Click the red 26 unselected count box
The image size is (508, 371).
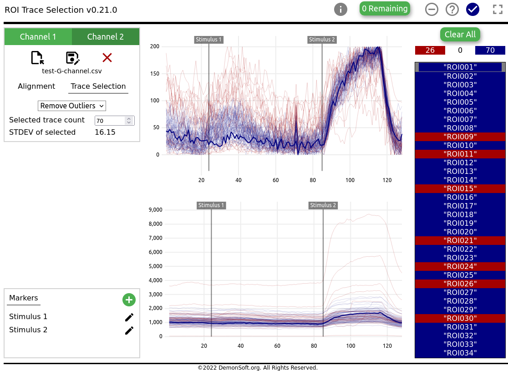tap(430, 50)
